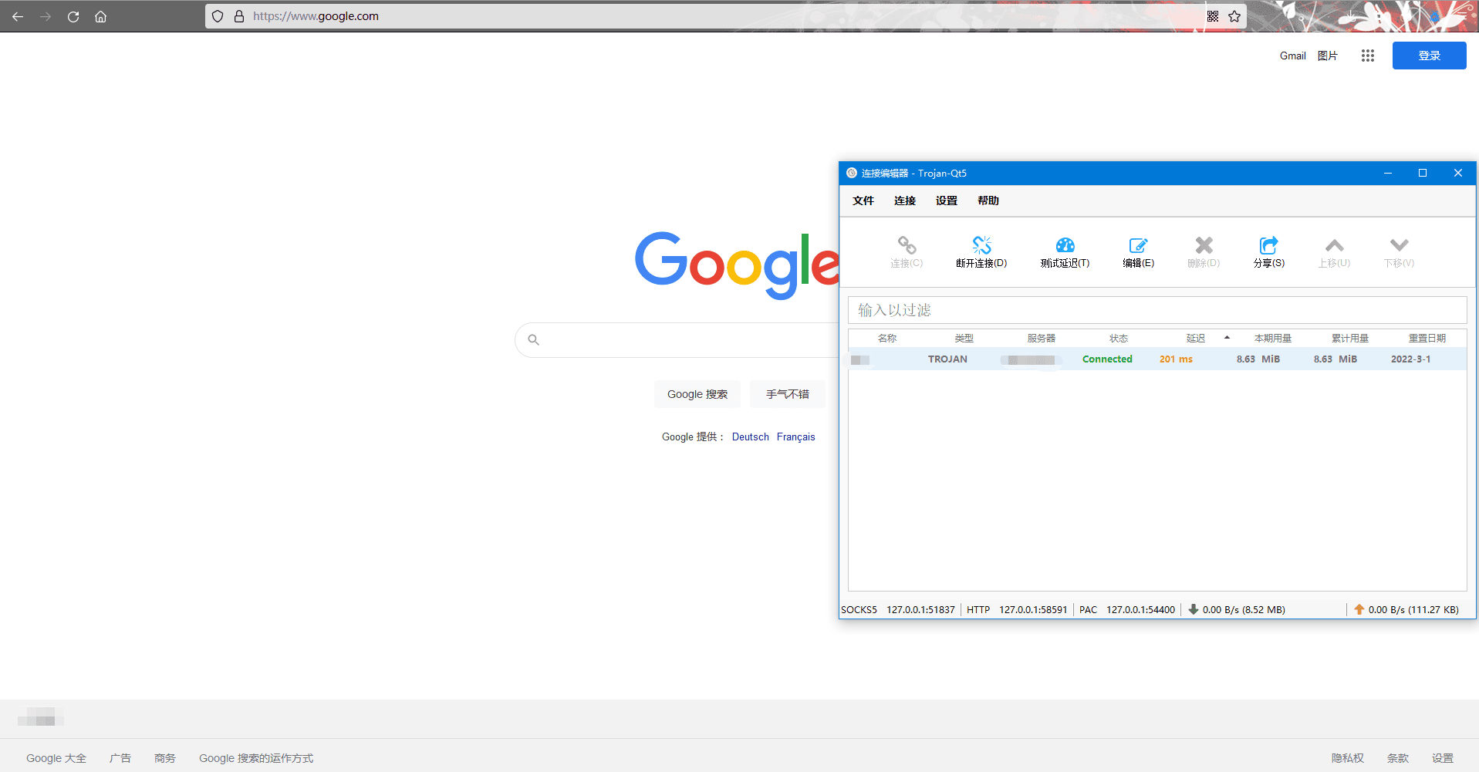
Task: Open the 隐私权 footer link
Action: pyautogui.click(x=1348, y=758)
